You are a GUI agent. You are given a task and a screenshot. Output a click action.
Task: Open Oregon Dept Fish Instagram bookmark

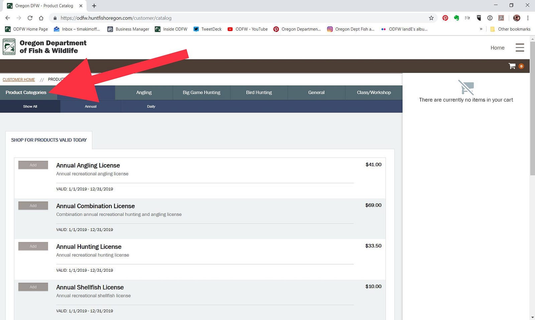coord(351,29)
